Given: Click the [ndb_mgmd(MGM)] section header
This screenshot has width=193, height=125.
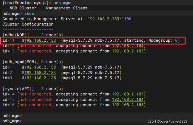Looking at the screenshot, I should pos(21,62).
